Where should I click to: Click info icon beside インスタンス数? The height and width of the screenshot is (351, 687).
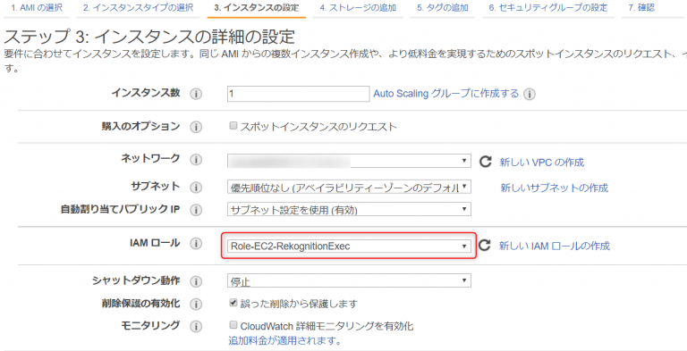(x=196, y=94)
